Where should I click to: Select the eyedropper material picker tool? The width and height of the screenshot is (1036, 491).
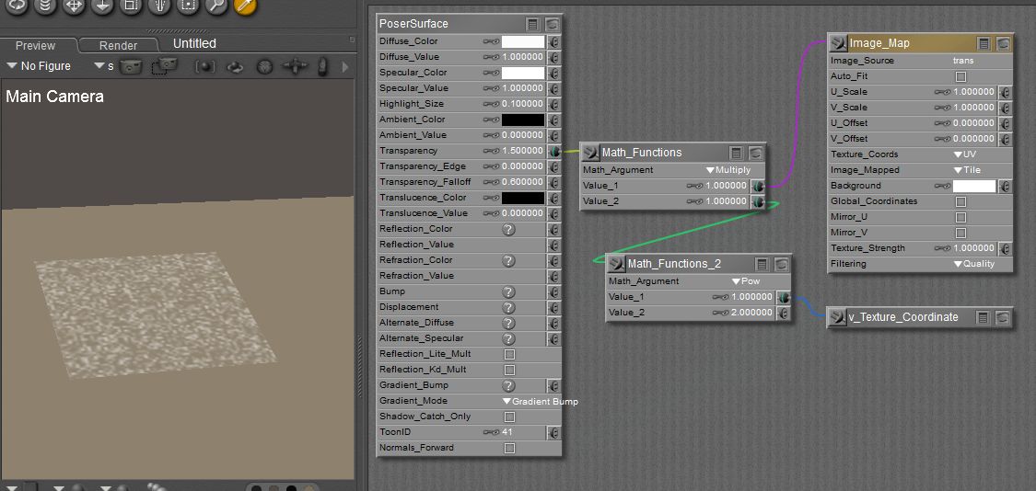click(x=244, y=6)
